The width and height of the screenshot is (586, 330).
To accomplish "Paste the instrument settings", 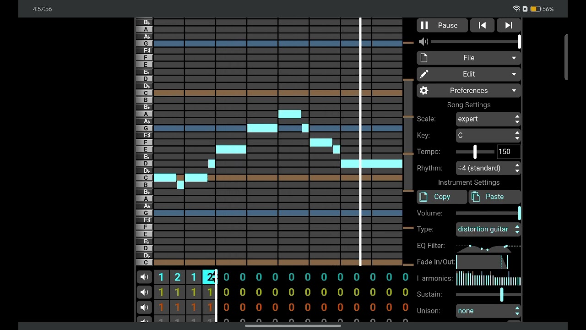I will (x=494, y=197).
